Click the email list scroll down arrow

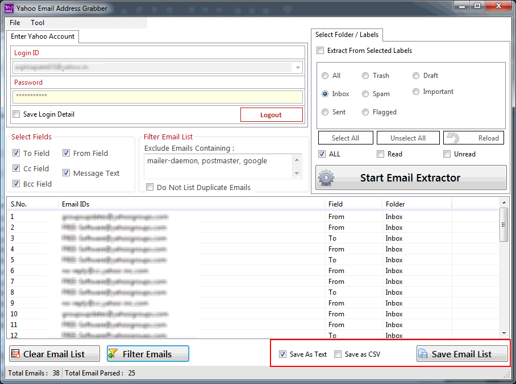click(504, 333)
